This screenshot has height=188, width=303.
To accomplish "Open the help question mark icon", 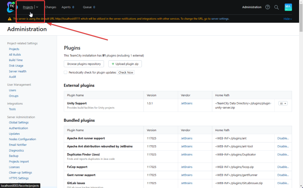I will coord(268,7).
